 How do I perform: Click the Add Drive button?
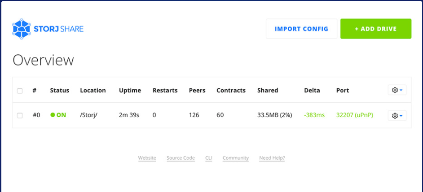tap(376, 29)
